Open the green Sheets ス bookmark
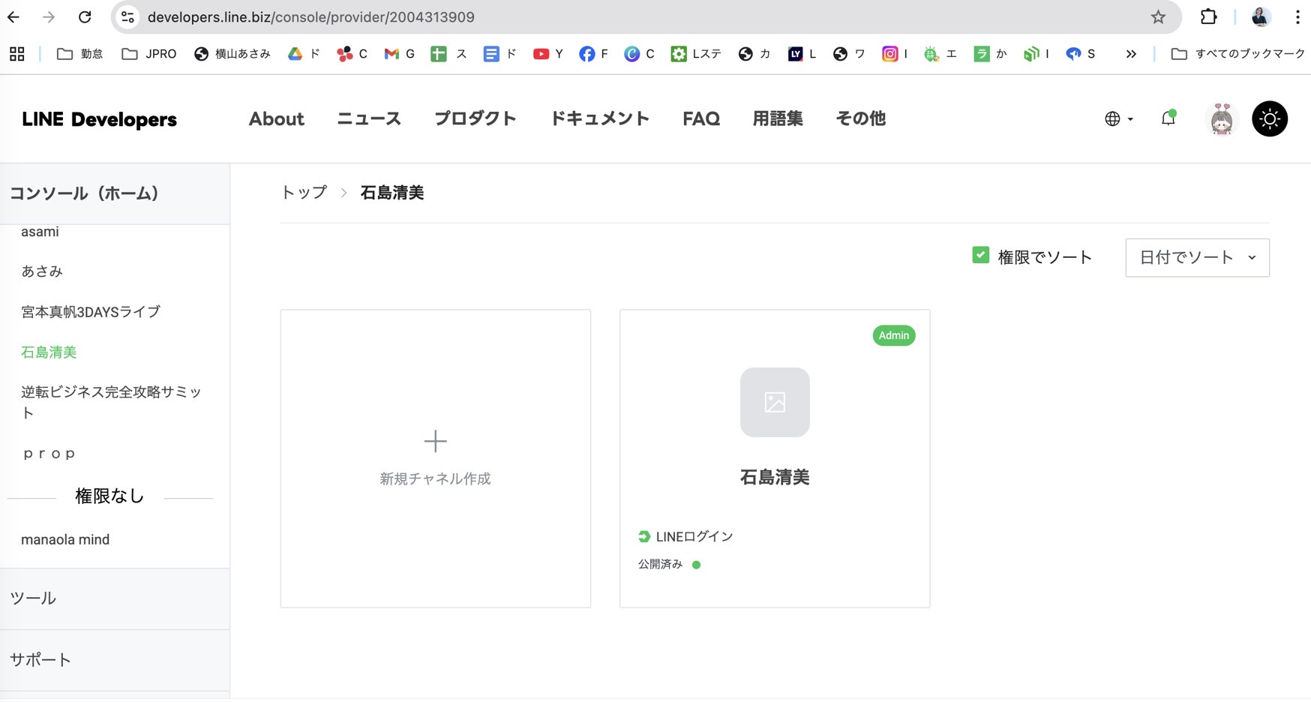 point(448,54)
